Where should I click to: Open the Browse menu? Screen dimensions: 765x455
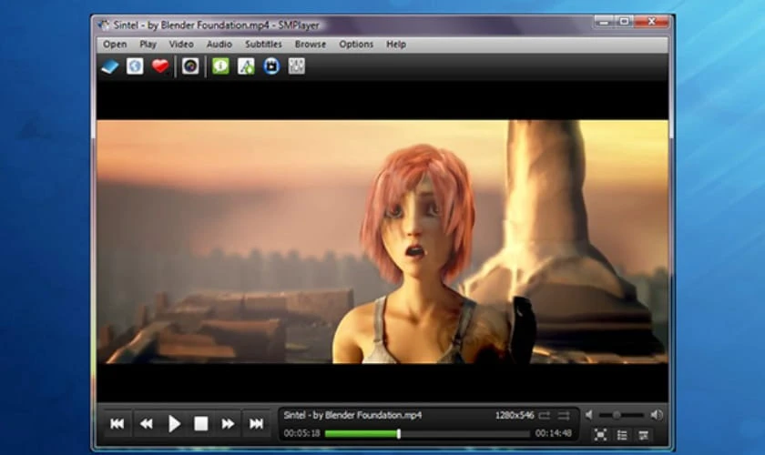(x=311, y=45)
